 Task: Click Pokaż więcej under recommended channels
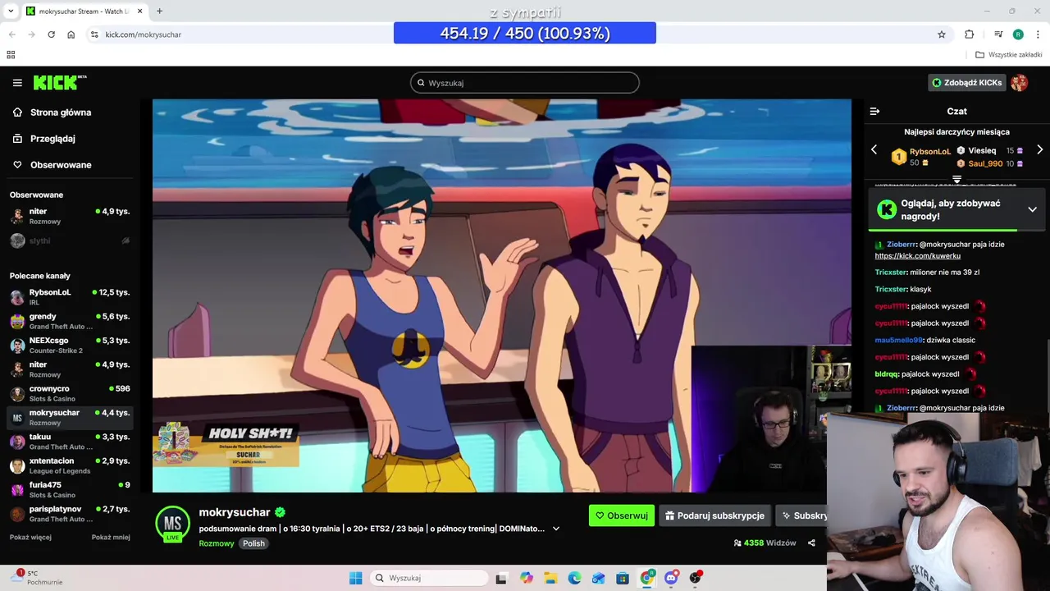(x=30, y=538)
